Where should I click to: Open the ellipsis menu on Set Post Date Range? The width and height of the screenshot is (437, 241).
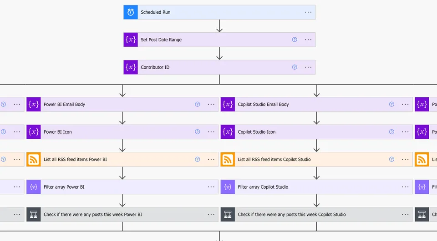(308, 40)
